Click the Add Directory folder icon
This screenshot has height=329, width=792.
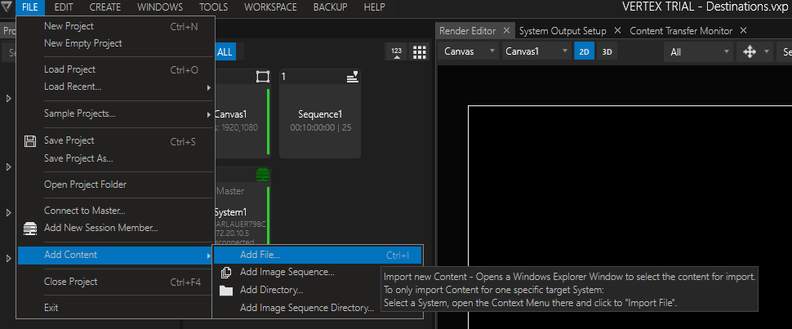(x=226, y=291)
